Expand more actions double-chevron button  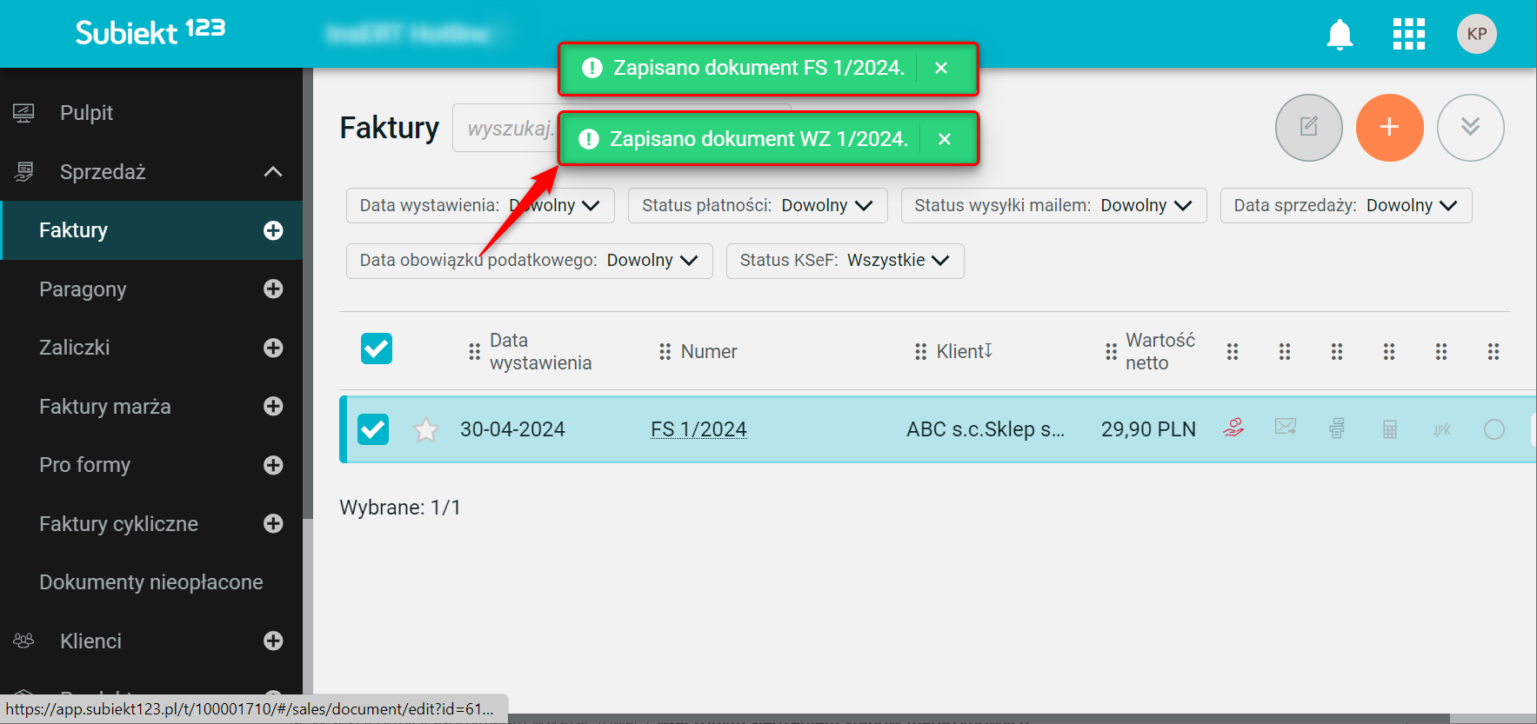(x=1471, y=128)
